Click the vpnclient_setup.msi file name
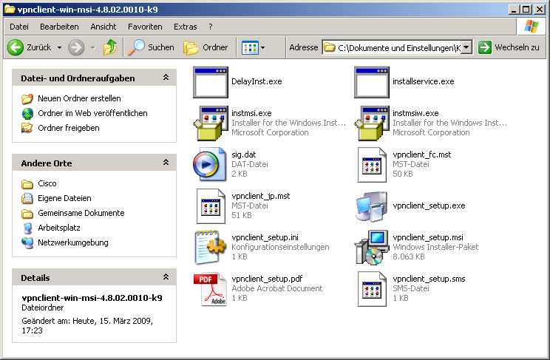This screenshot has height=360, width=550. [428, 237]
